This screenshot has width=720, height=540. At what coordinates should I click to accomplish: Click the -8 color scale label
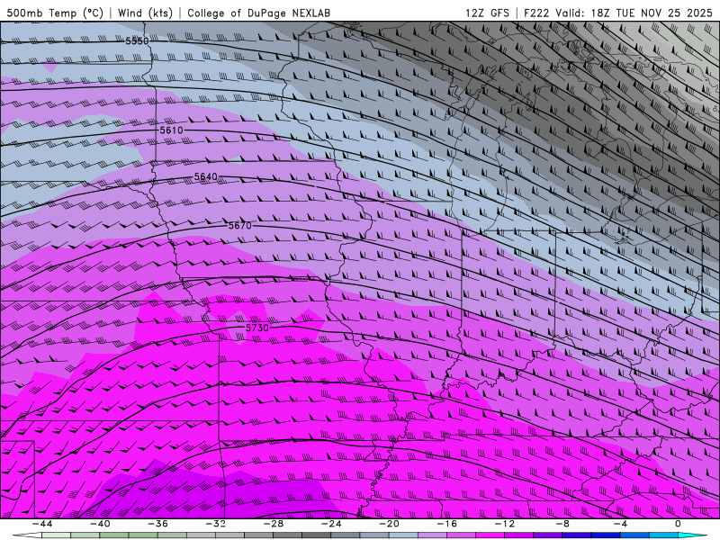pos(562,524)
